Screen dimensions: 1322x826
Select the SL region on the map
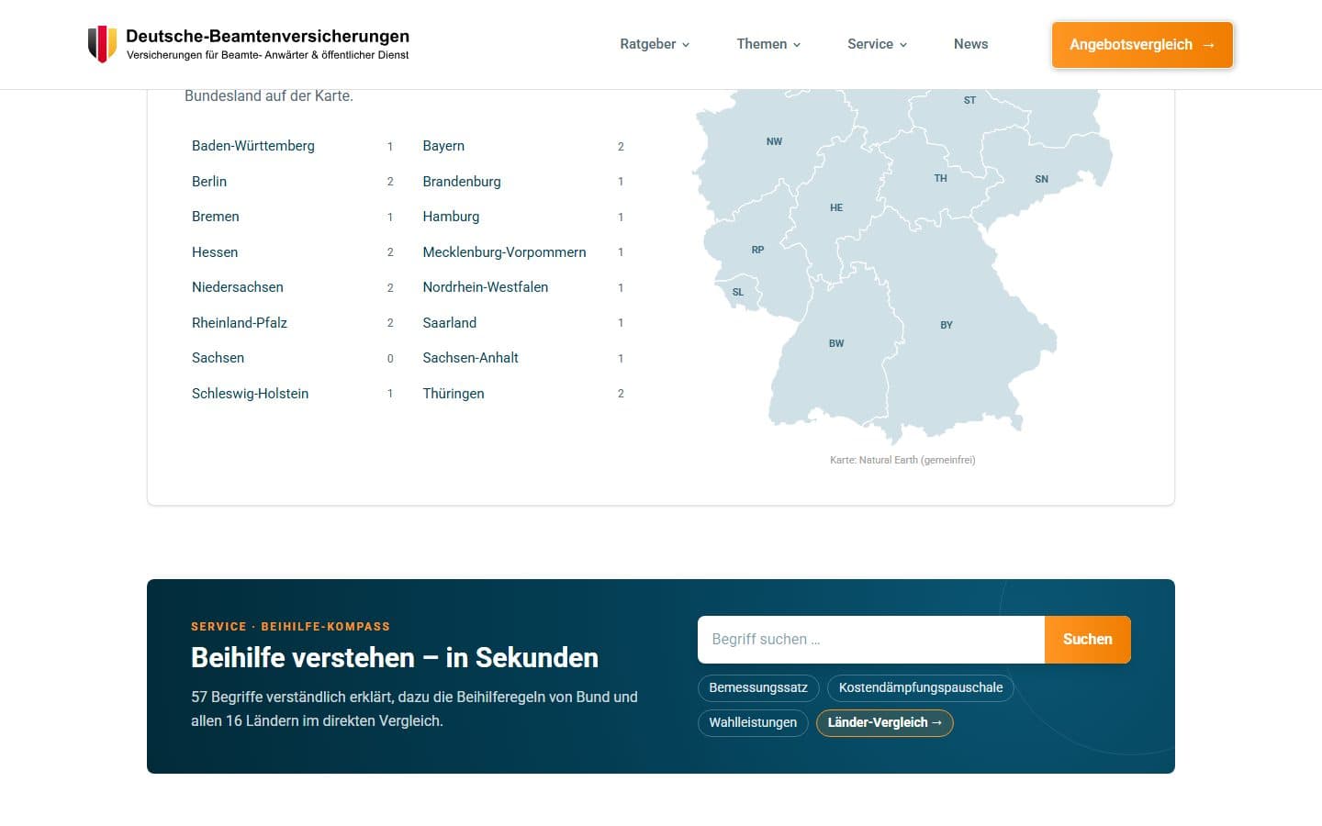click(737, 292)
